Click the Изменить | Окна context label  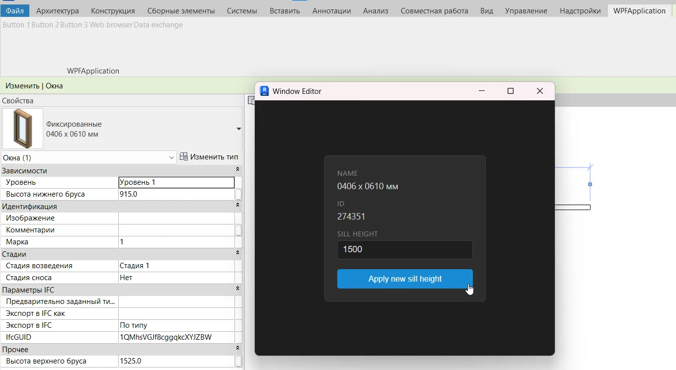[x=34, y=86]
